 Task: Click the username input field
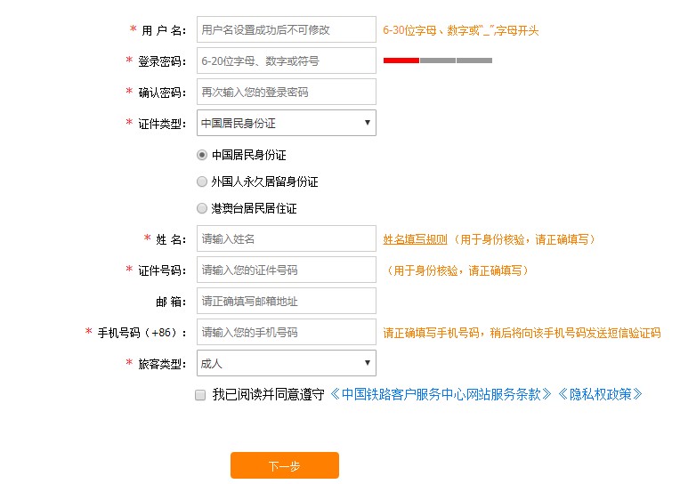point(286,29)
